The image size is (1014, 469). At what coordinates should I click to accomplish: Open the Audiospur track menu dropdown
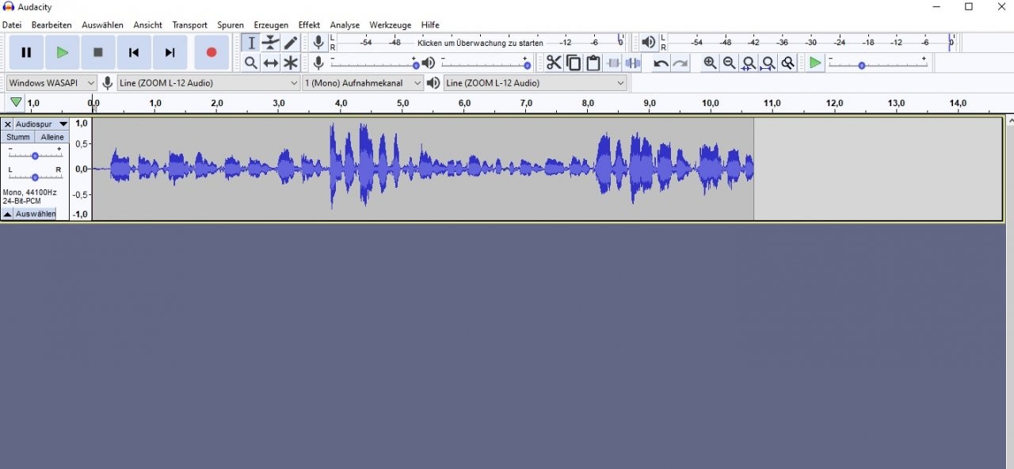(41, 124)
